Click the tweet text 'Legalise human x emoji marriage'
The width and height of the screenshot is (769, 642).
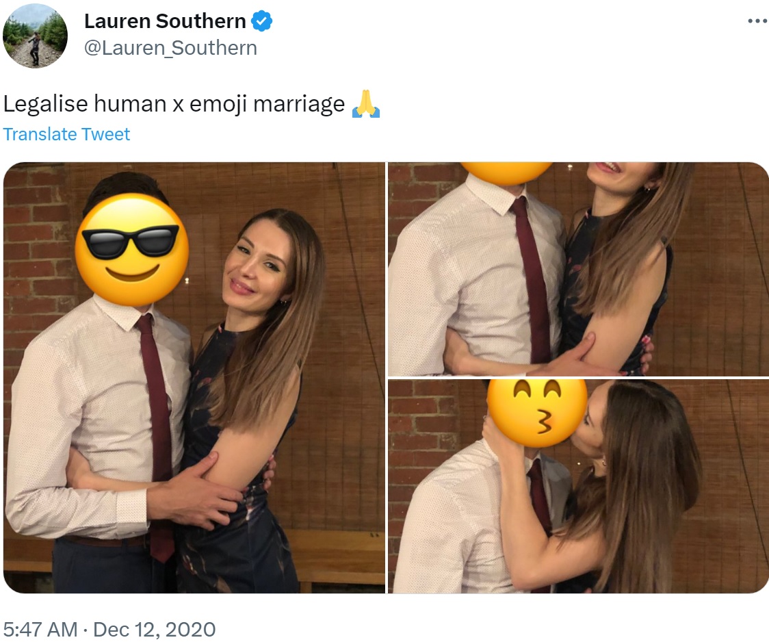(174, 104)
